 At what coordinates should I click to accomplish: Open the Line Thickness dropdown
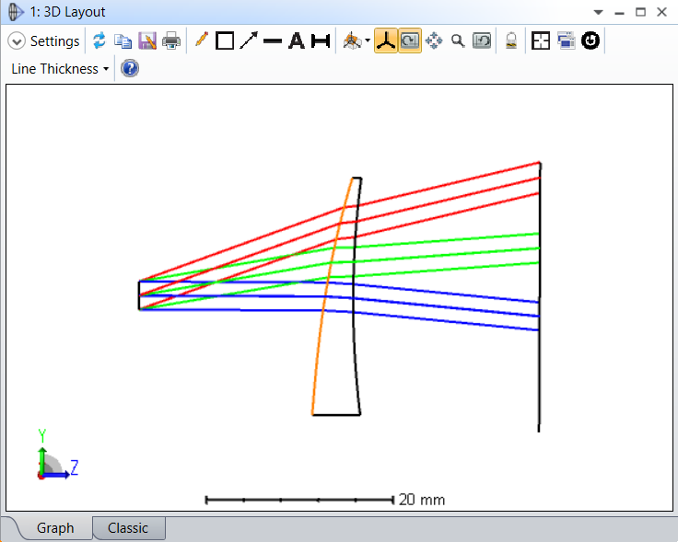[60, 69]
